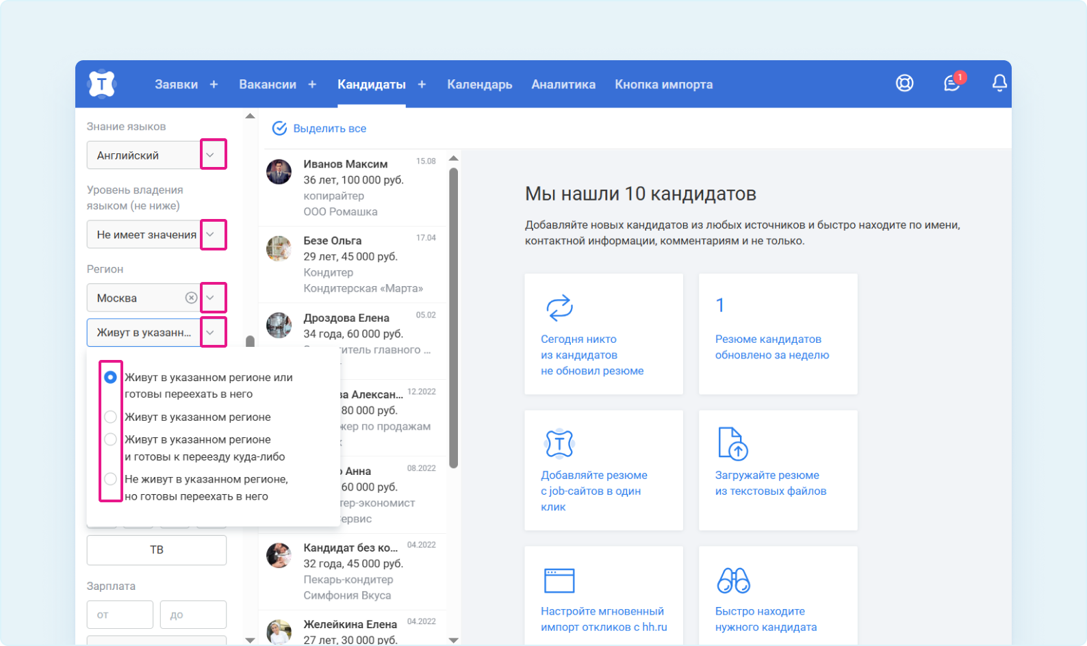Image resolution: width=1087 pixels, height=646 pixels.
Task: Expand the Английский language dropdown
Action: click(211, 155)
